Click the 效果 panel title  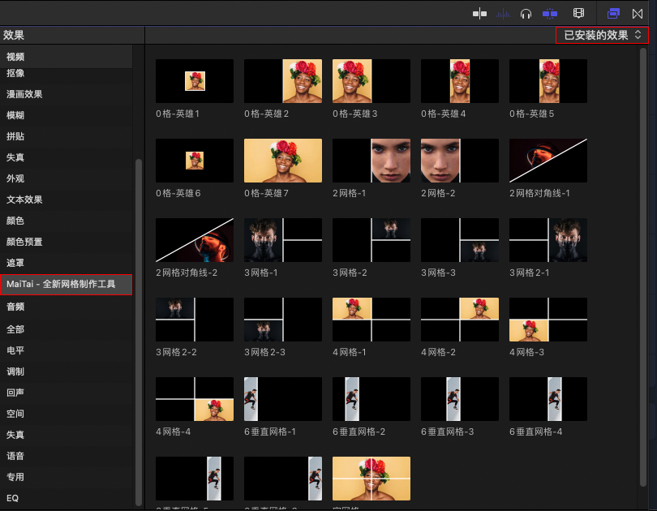point(14,35)
